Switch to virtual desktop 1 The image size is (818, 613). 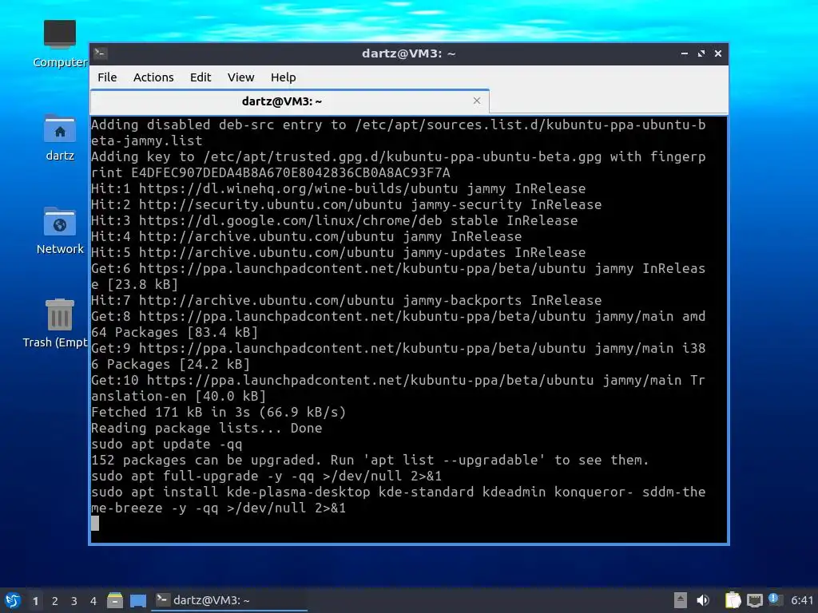(x=35, y=601)
